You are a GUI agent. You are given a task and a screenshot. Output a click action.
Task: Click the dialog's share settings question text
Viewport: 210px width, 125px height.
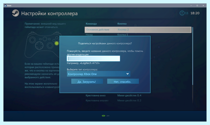coord(105,43)
